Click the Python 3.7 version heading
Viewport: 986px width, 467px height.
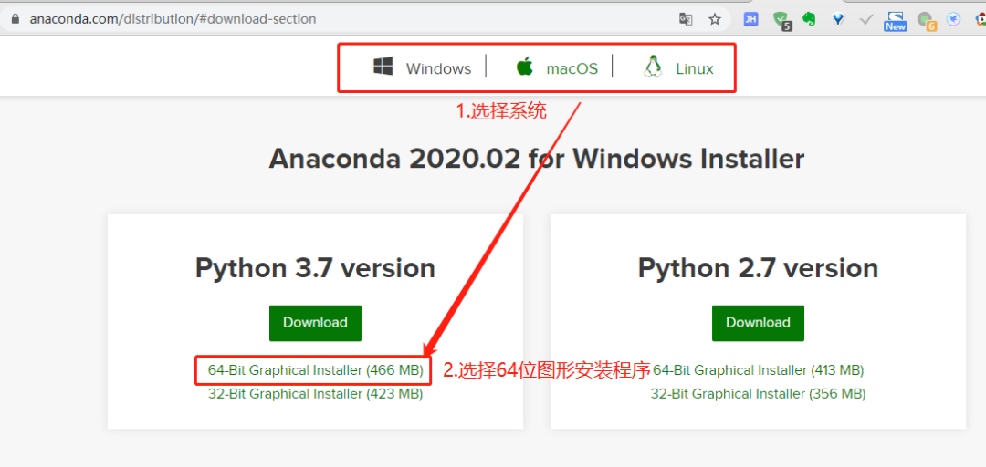click(x=315, y=268)
